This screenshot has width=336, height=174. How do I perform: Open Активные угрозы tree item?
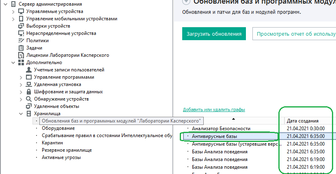(61, 157)
